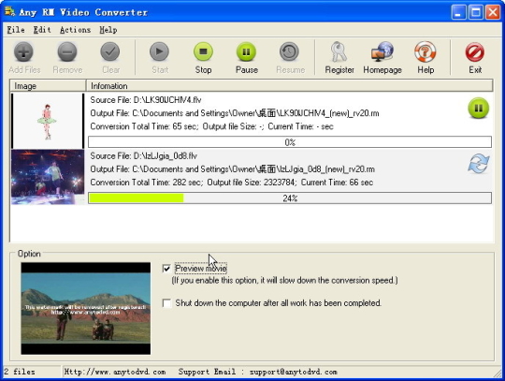The height and width of the screenshot is (381, 505).
Task: Click output file LK90IJCHIV4_(new)_rv20.rm line
Action: click(235, 113)
